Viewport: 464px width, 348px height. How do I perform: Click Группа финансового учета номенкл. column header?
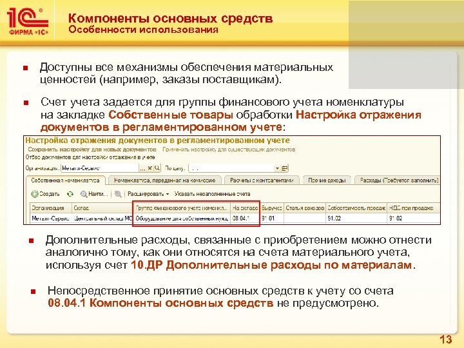[x=182, y=208]
